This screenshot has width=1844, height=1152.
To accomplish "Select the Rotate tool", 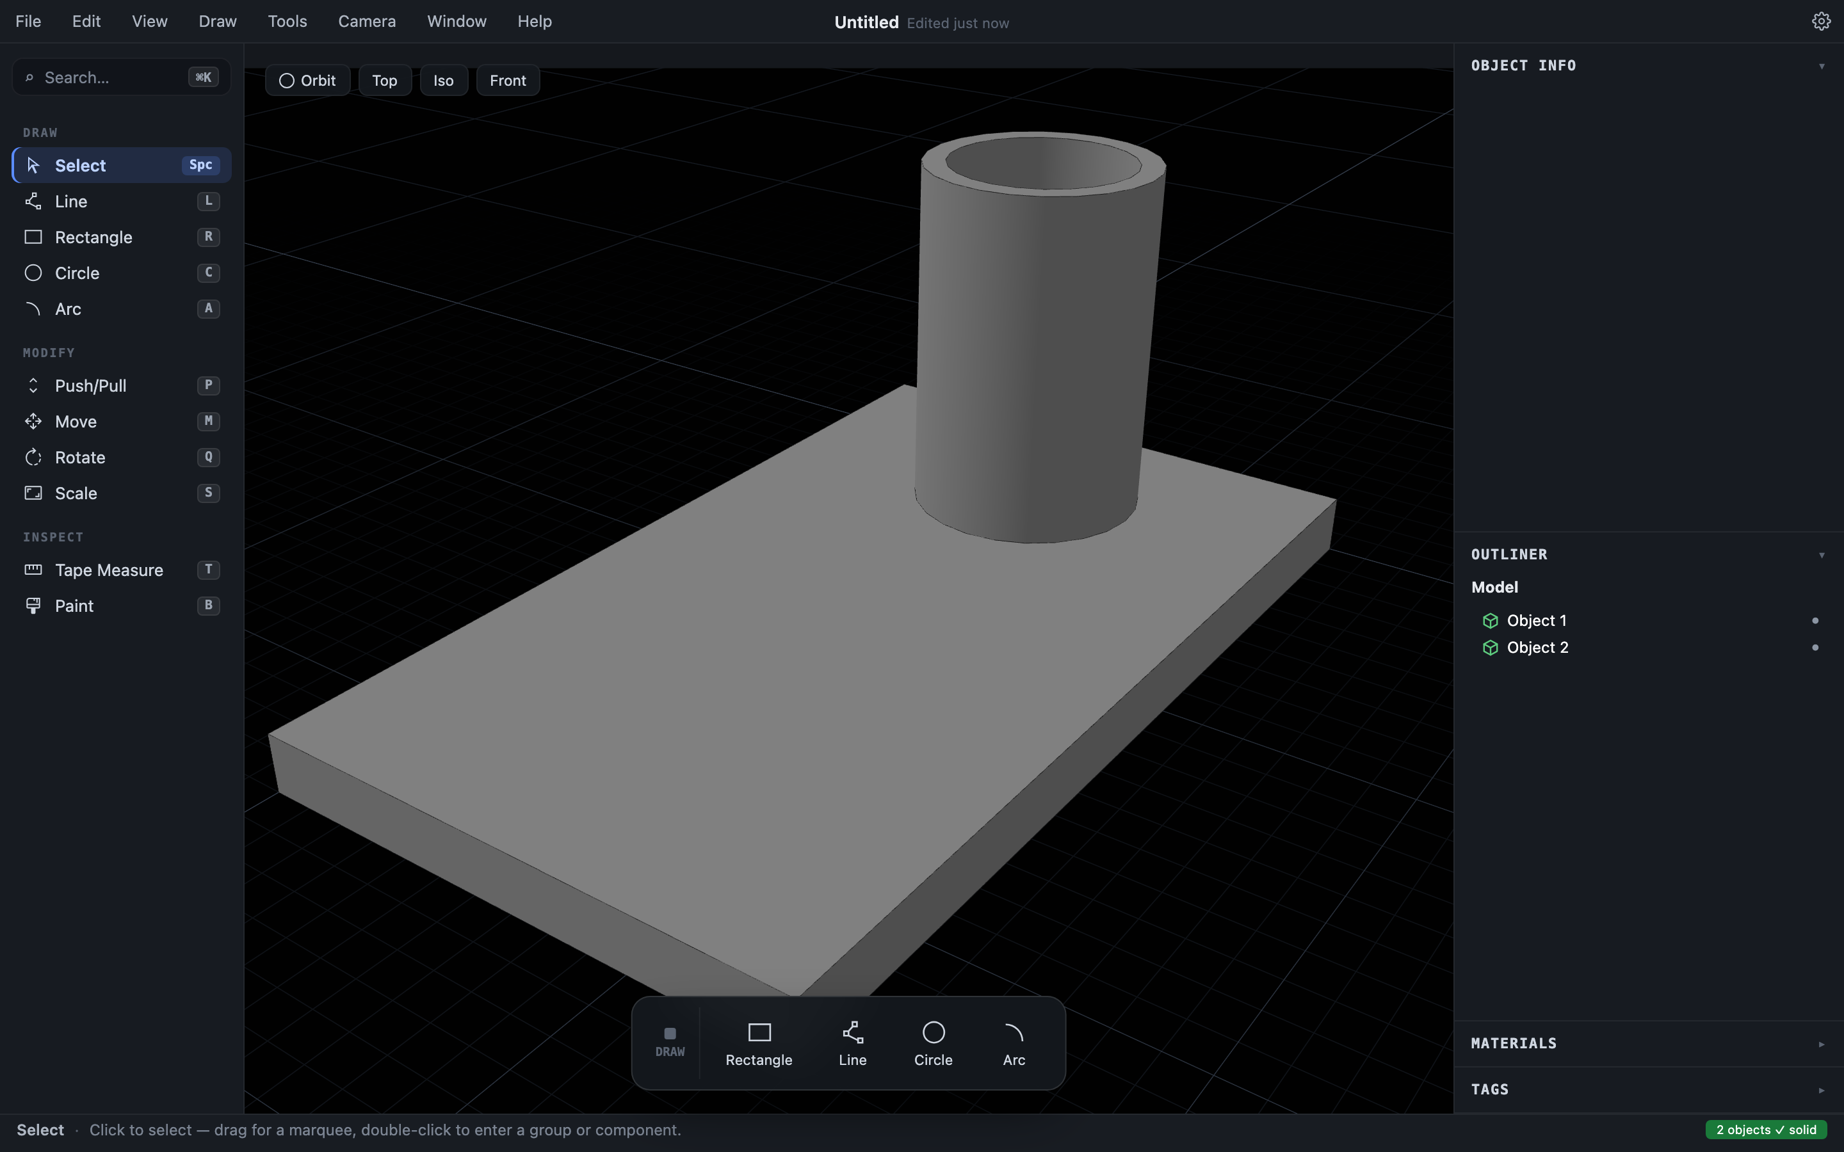I will 122,457.
